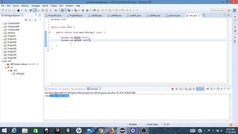The image size is (238, 134).
Task: Open New toolbar dropdown arrow
Action: [x=6, y=10]
